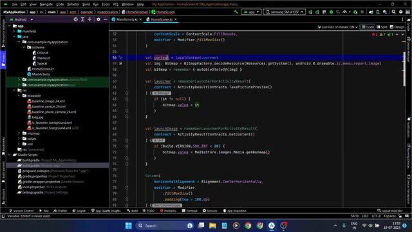The width and height of the screenshot is (412, 232).
Task: Hide the Project panel with minus icon
Action: pos(106,19)
